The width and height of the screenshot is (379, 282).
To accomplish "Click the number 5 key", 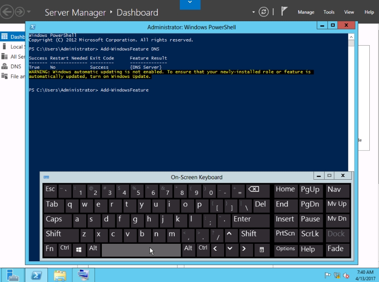I will [137, 190].
